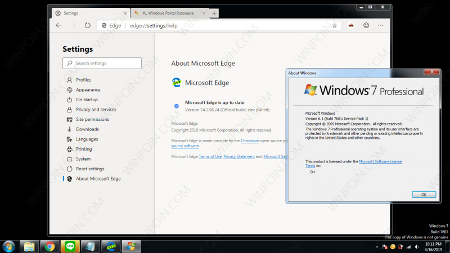Open LINE app from taskbar
The height and width of the screenshot is (253, 450).
tap(70, 246)
